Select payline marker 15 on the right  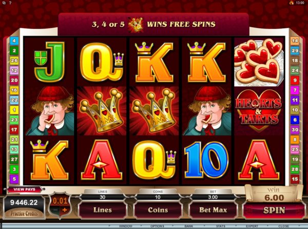tap(295, 179)
